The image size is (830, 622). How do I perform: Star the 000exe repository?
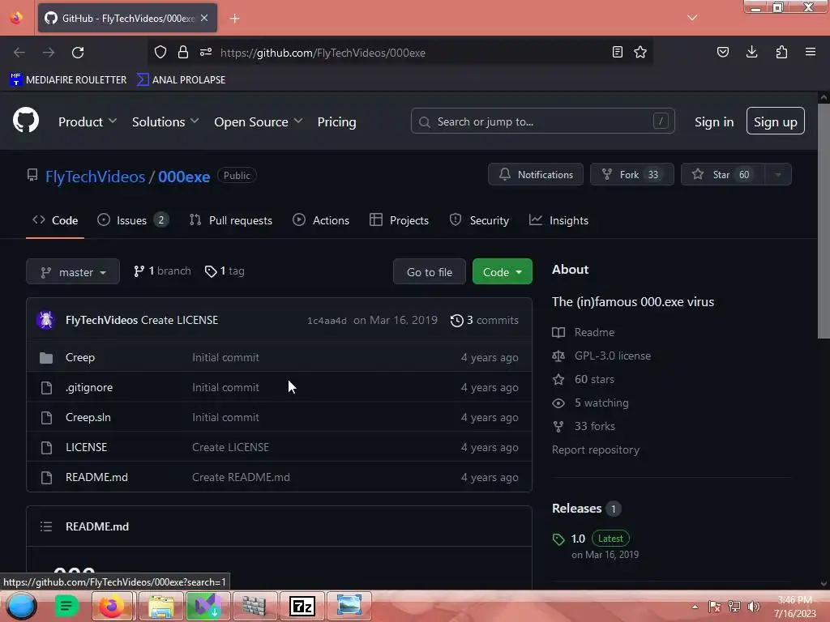[x=722, y=175]
